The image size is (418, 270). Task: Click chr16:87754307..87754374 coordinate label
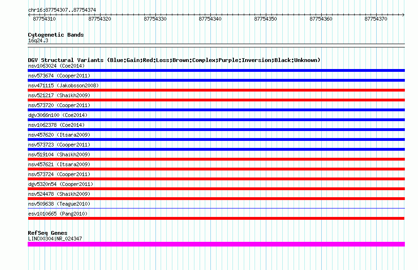[x=62, y=10]
